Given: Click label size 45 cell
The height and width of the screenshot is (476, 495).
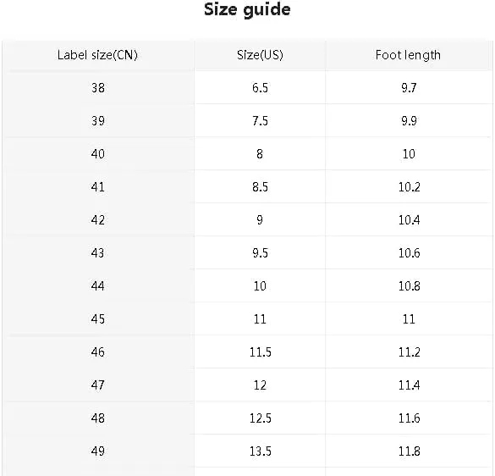Looking at the screenshot, I should click(x=98, y=319).
